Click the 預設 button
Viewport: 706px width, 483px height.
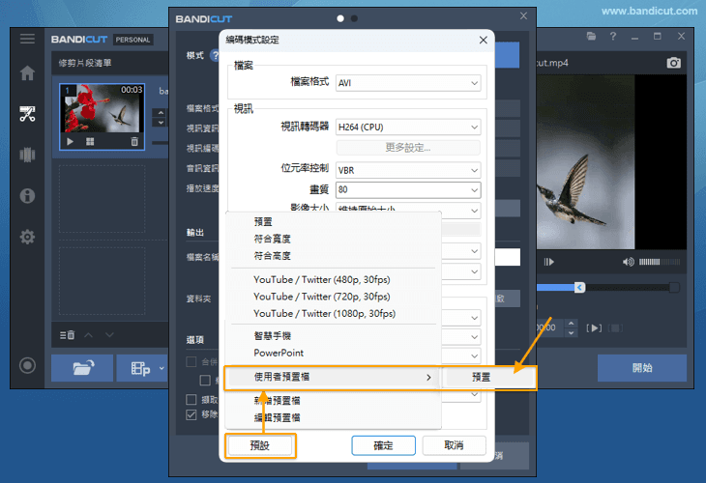click(260, 445)
